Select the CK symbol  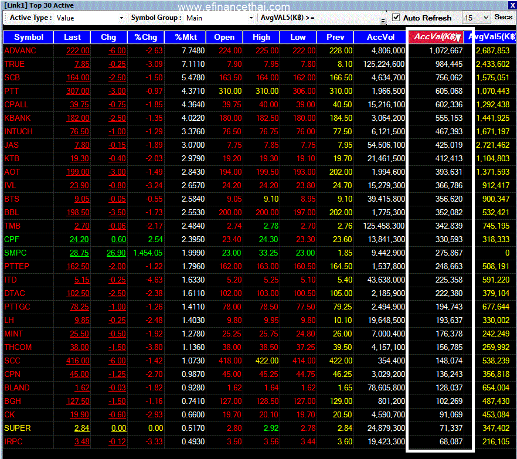[x=9, y=415]
